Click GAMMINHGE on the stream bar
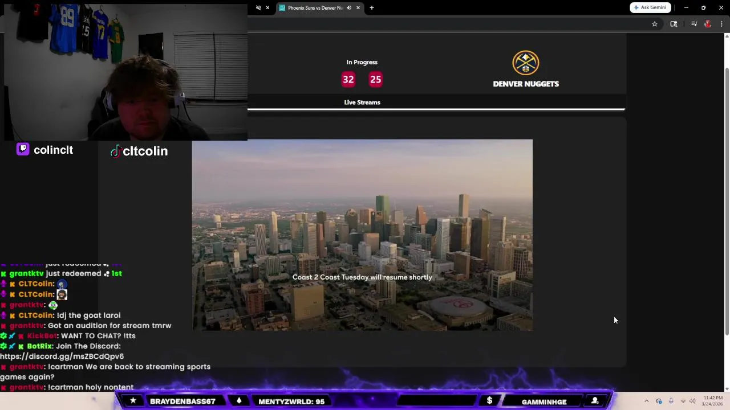730x410 pixels. (x=544, y=401)
